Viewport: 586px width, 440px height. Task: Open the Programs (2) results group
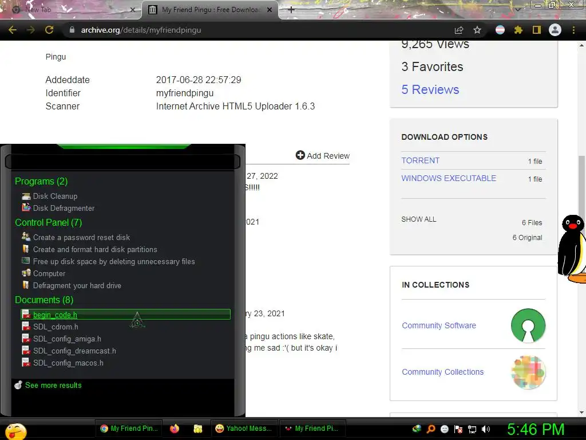click(41, 181)
